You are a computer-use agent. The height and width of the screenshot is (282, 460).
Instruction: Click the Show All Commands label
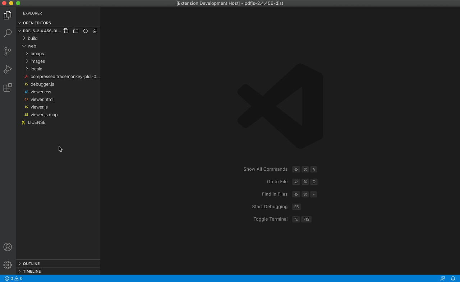[266, 169]
